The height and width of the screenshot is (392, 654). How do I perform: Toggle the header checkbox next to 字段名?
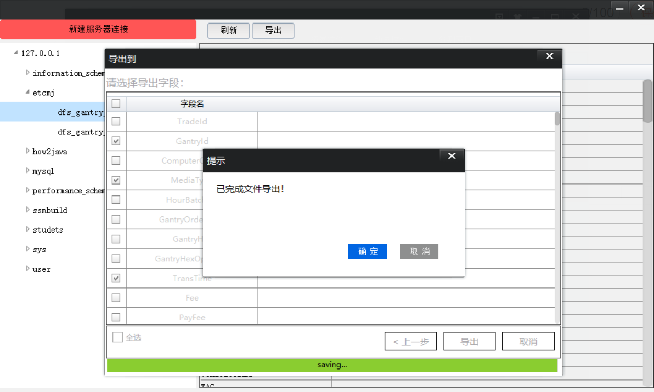pyautogui.click(x=116, y=103)
